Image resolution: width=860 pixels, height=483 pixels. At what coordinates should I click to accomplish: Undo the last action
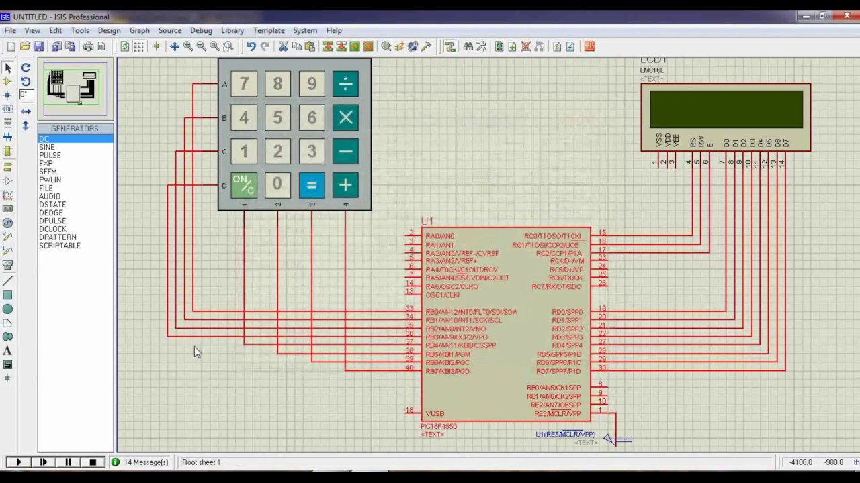[x=251, y=46]
